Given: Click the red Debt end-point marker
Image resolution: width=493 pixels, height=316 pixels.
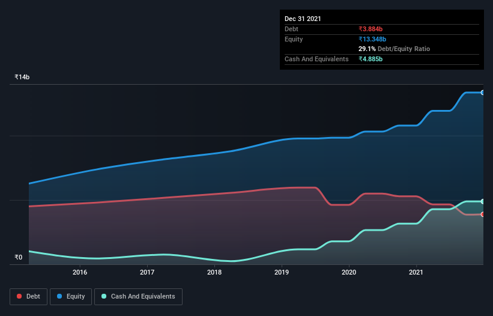Looking at the screenshot, I should pos(483,214).
